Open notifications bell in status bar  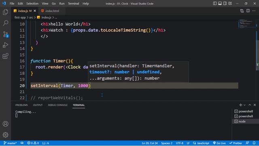tap(254, 143)
